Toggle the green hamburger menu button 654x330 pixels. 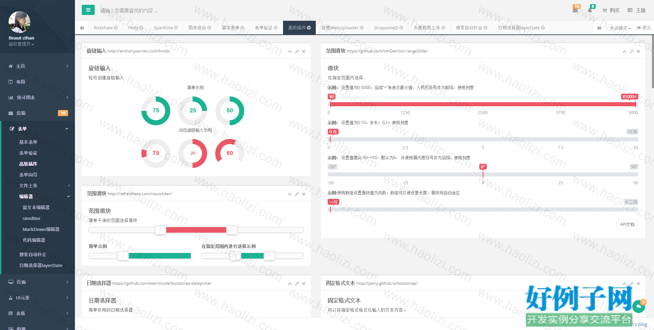(x=88, y=10)
